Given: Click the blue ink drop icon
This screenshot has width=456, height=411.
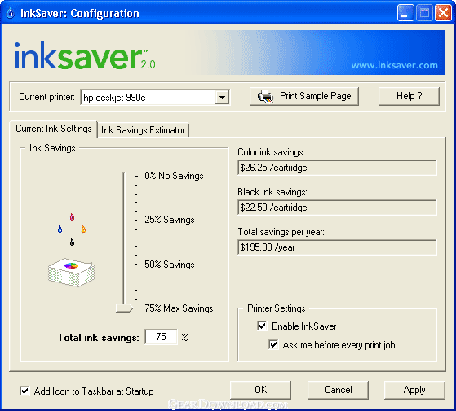Looking at the screenshot, I should tap(60, 230).
